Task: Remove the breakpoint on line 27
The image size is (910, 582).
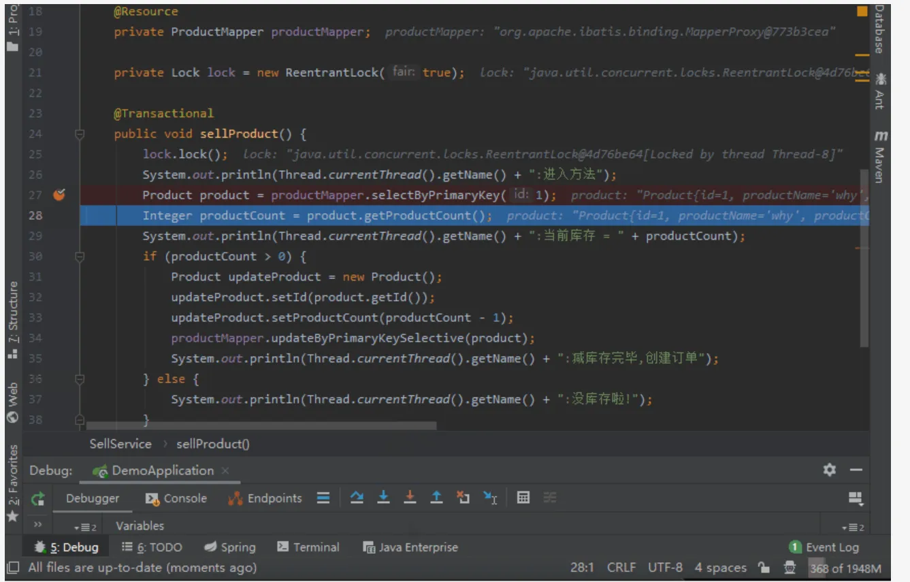Action: (59, 195)
